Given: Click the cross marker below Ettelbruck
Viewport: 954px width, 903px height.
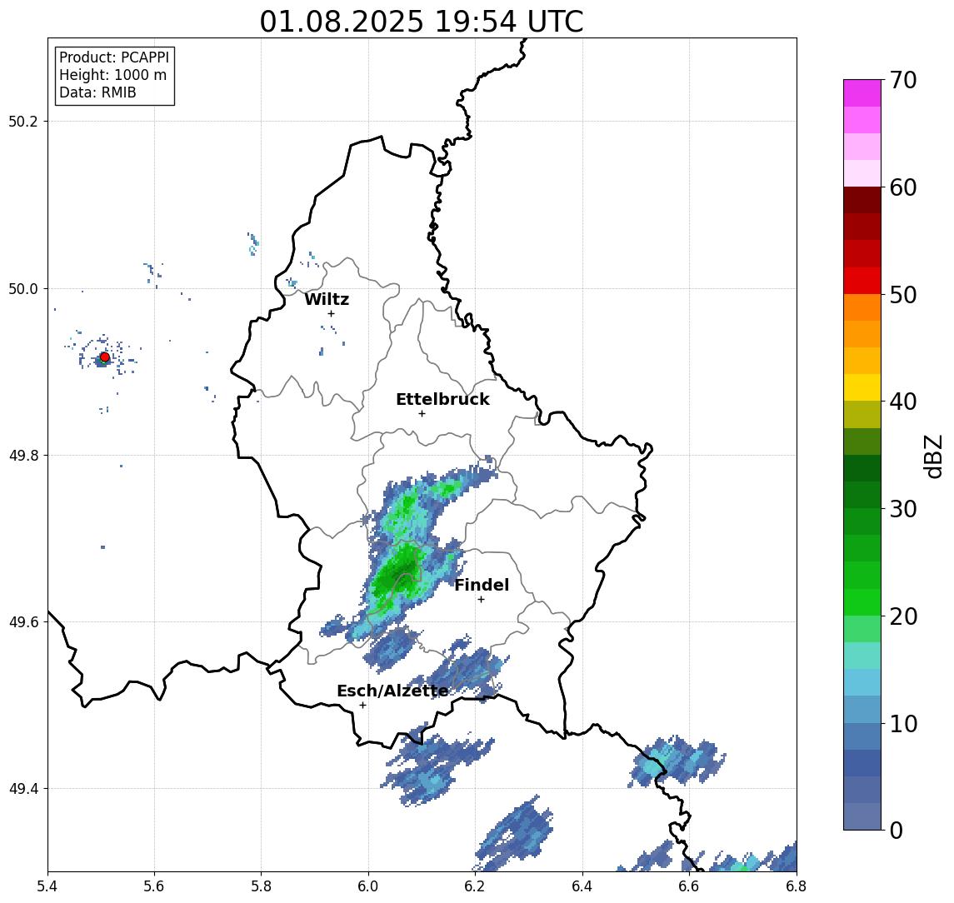Looking at the screenshot, I should [x=422, y=414].
